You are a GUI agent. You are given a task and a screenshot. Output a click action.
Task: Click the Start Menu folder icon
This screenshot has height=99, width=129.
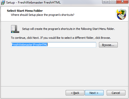point(15,29)
